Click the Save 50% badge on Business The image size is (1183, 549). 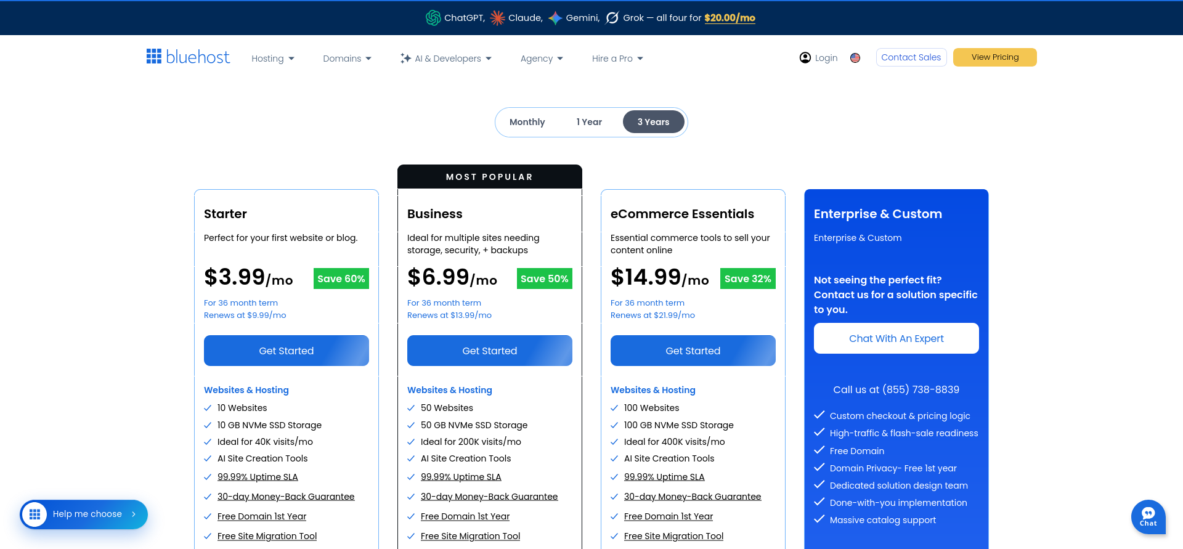(545, 279)
